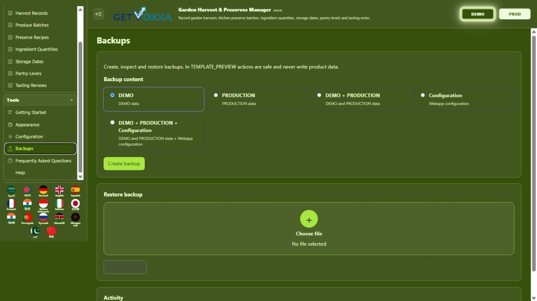The width and height of the screenshot is (537, 301).
Task: Open Frequently Asked Questions
Action: (40, 161)
